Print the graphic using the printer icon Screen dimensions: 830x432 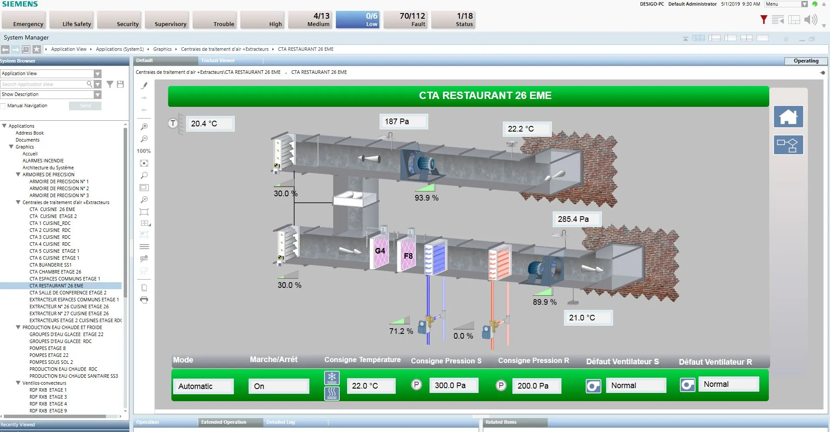[144, 300]
